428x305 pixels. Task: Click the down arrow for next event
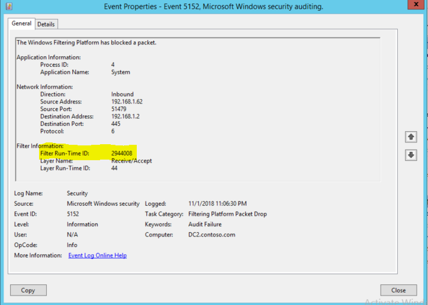[x=410, y=155]
